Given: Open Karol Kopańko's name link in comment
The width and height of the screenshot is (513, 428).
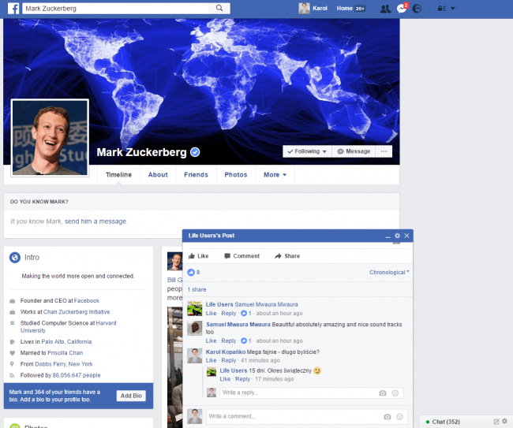Looking at the screenshot, I should [226, 352].
